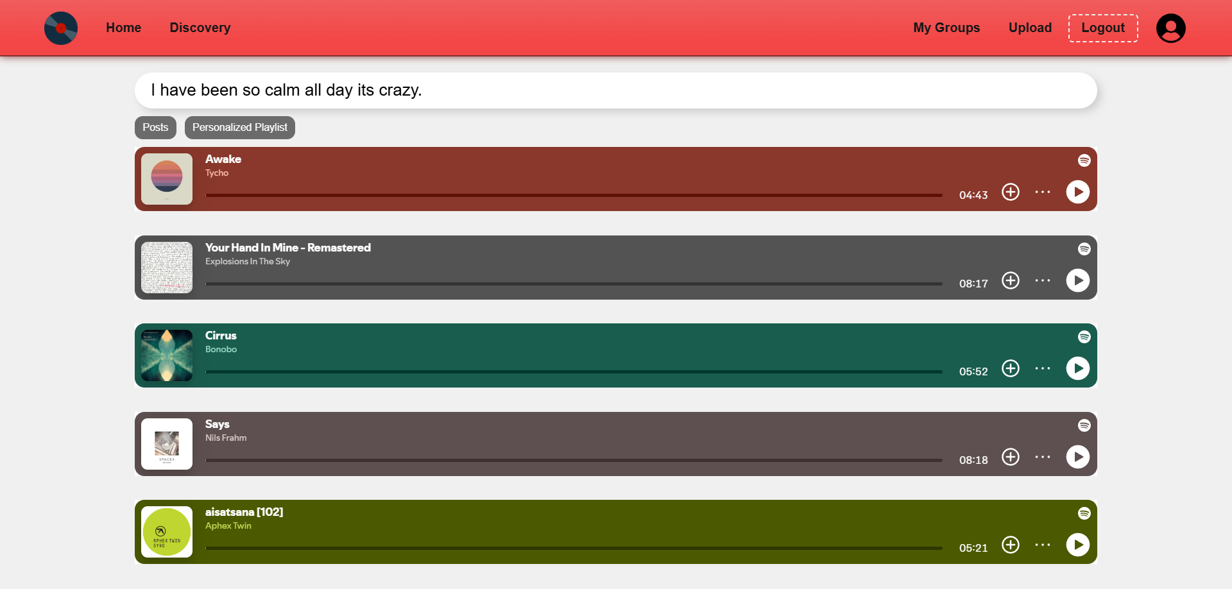Open more options for Cirrus
This screenshot has height=589, width=1232.
1043,368
